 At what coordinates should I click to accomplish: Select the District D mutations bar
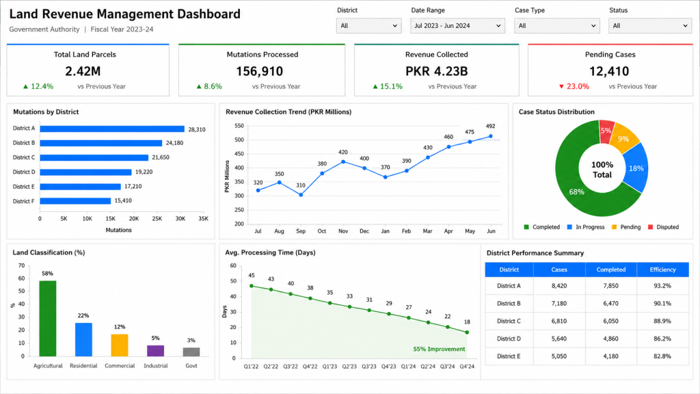[x=85, y=172]
